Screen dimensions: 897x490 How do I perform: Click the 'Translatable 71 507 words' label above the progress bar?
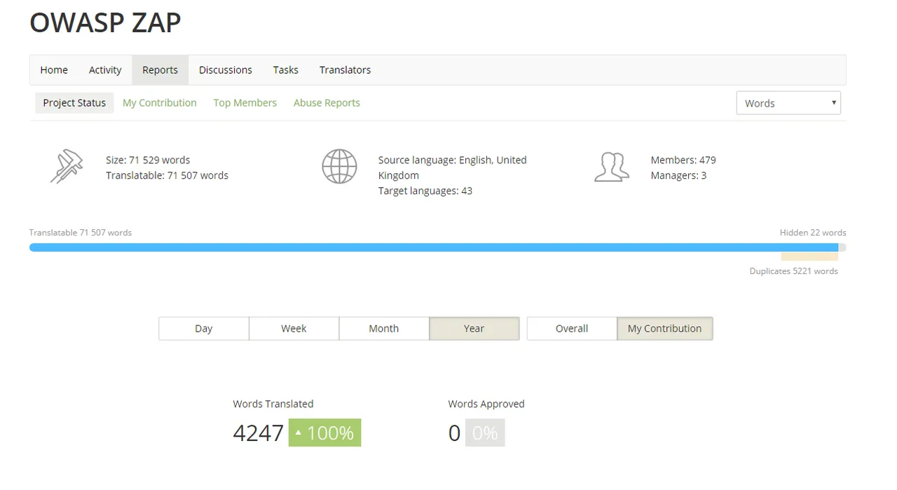click(x=81, y=232)
